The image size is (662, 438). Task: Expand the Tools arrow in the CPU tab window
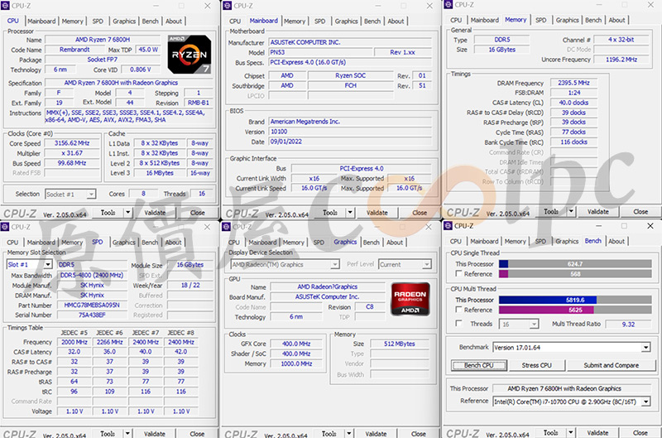pos(128,213)
